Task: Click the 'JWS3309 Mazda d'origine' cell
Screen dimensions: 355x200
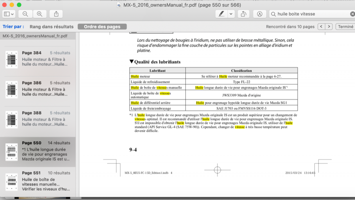Action: 241,95
